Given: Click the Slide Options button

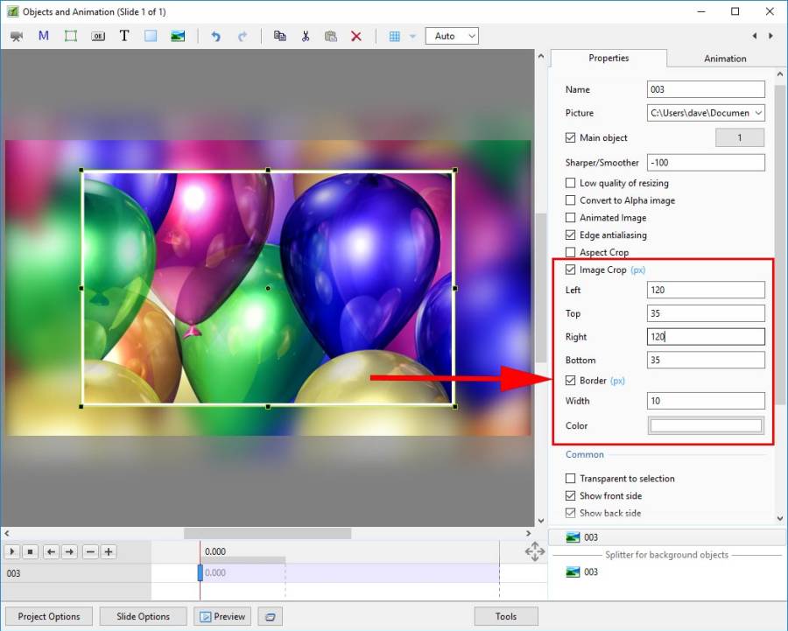Looking at the screenshot, I should (x=143, y=616).
